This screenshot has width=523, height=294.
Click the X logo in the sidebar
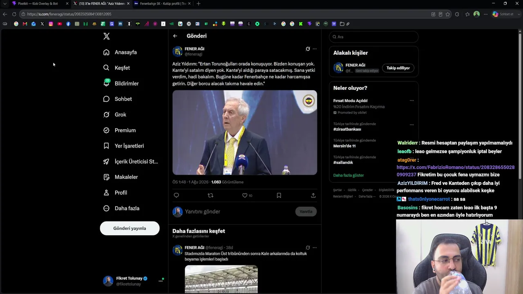tap(107, 36)
